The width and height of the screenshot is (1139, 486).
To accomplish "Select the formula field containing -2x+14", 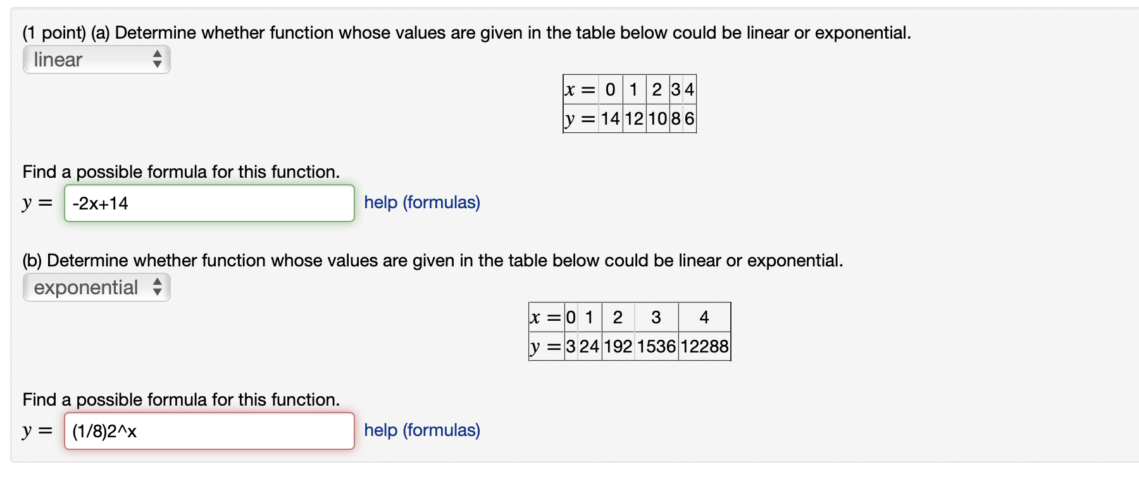I will (x=209, y=203).
